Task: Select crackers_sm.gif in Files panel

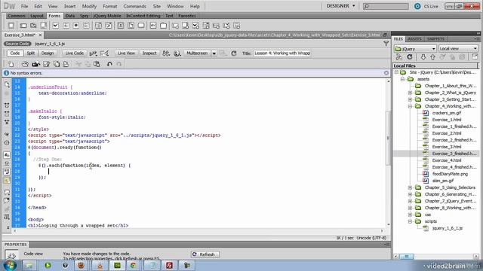Action: (446, 113)
